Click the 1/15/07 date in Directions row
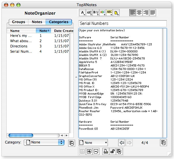 coord(61,46)
